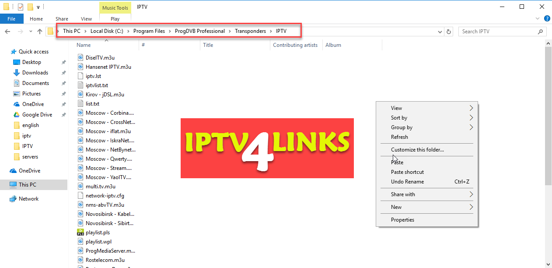Select Network in the navigation pane
The height and width of the screenshot is (268, 552).
[x=29, y=199]
